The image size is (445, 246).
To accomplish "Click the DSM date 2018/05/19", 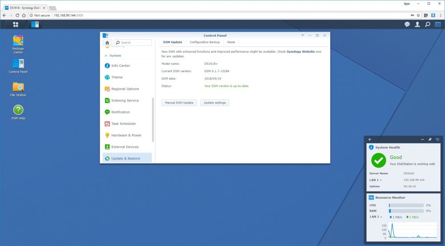I will click(213, 79).
